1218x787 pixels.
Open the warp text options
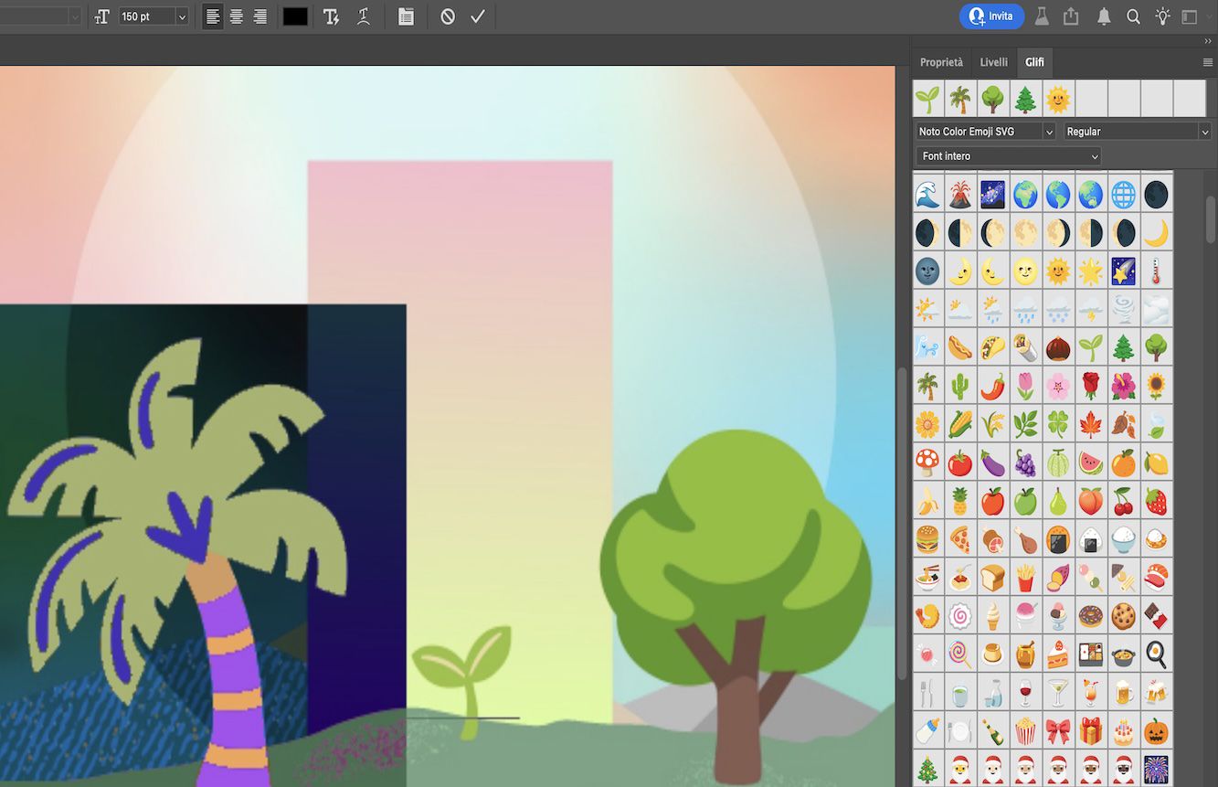(x=363, y=16)
